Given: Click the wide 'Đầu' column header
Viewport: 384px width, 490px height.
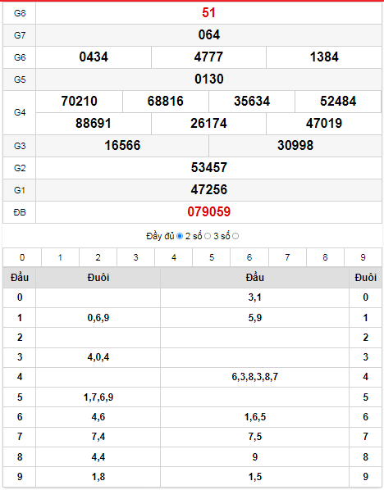Looking at the screenshot, I should coord(254,278).
